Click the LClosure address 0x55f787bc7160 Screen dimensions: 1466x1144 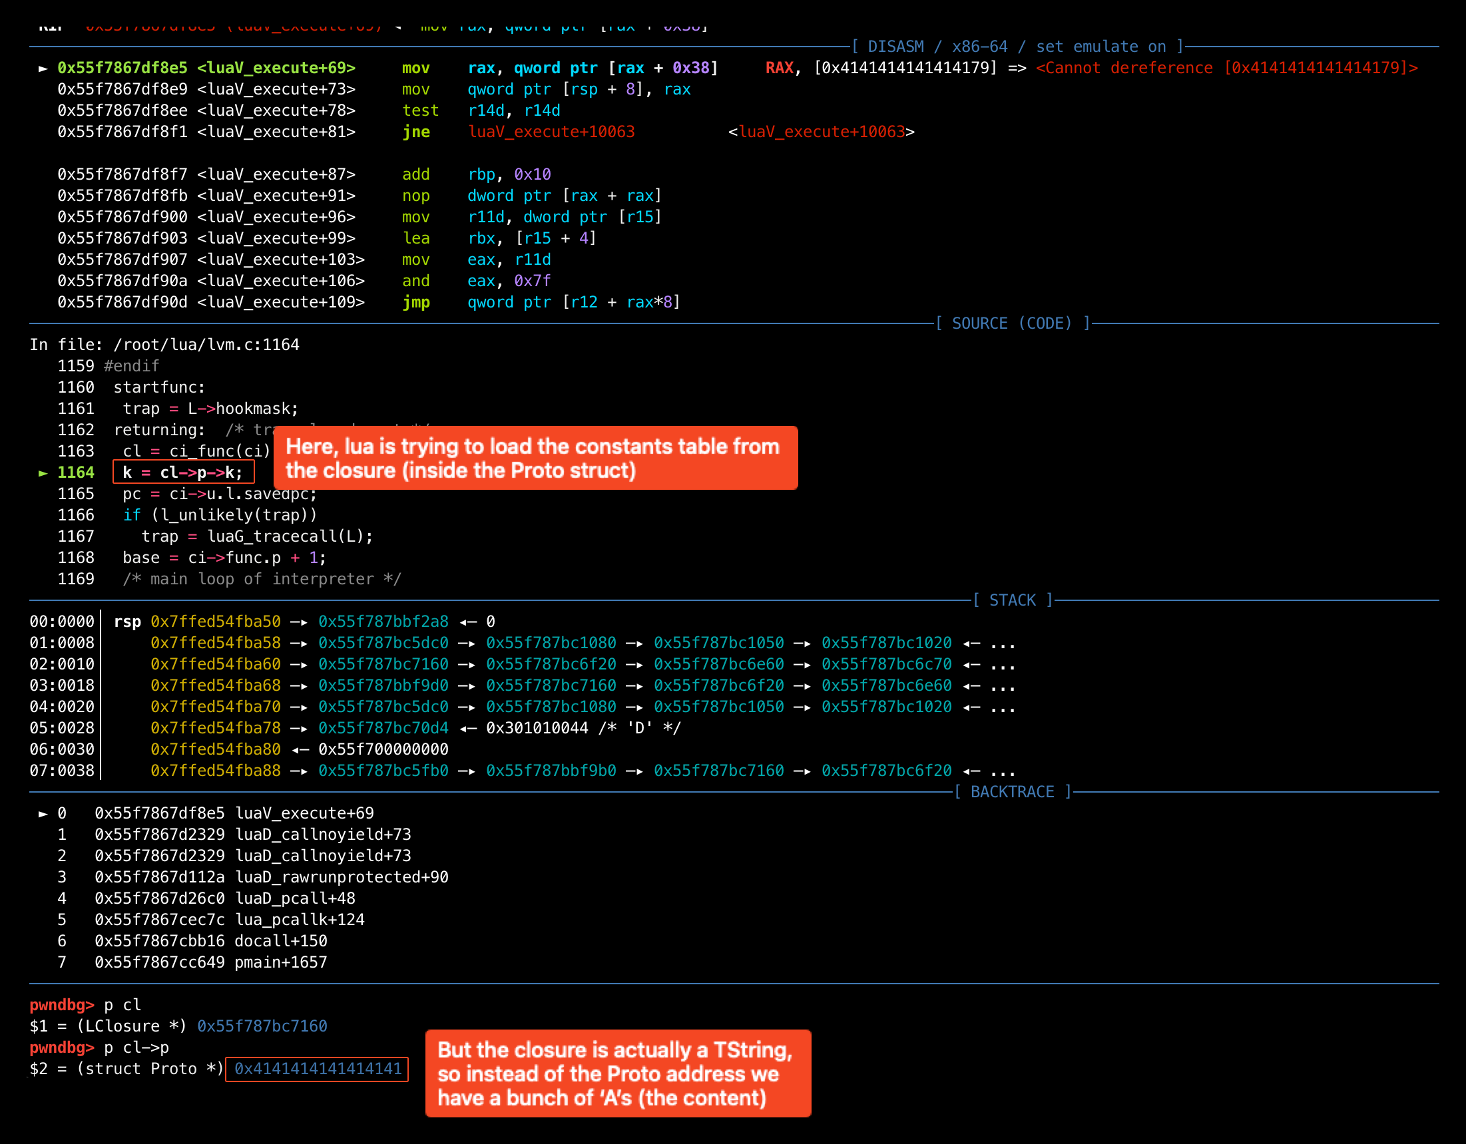[x=262, y=1027]
